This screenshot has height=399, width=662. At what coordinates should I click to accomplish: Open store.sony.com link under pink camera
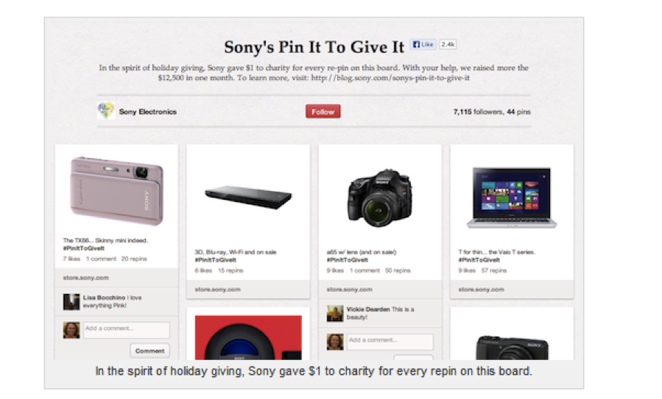click(85, 278)
